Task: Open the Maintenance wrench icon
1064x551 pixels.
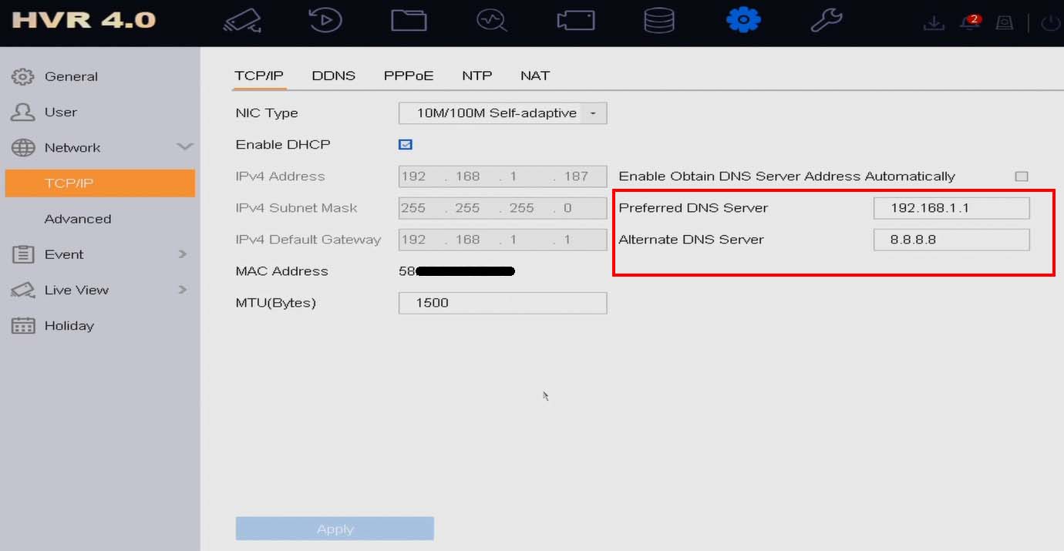Action: 824,22
